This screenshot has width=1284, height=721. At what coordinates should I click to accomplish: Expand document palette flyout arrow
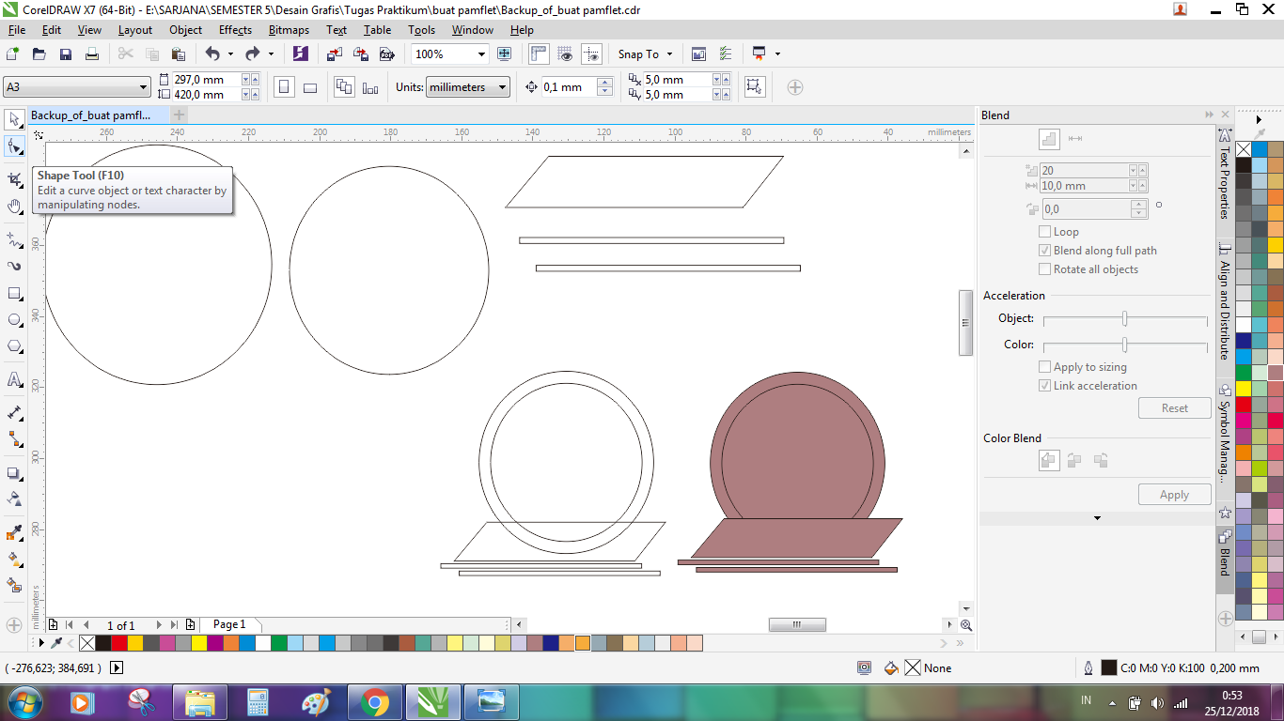pos(40,643)
